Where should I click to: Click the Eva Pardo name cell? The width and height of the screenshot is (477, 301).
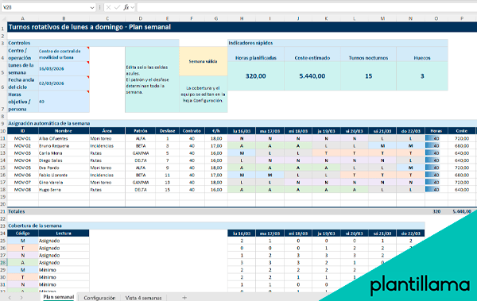[64, 168]
